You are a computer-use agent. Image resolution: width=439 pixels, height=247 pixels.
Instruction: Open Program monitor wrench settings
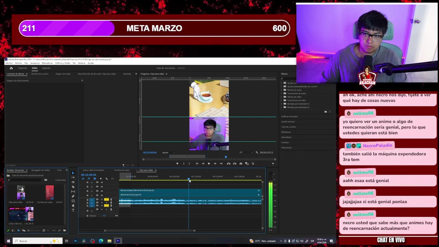257,152
